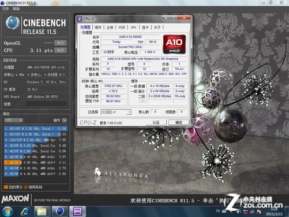Screen dimensions: 289x217
Task: Click the MAXON logo
Action: tap(15, 199)
